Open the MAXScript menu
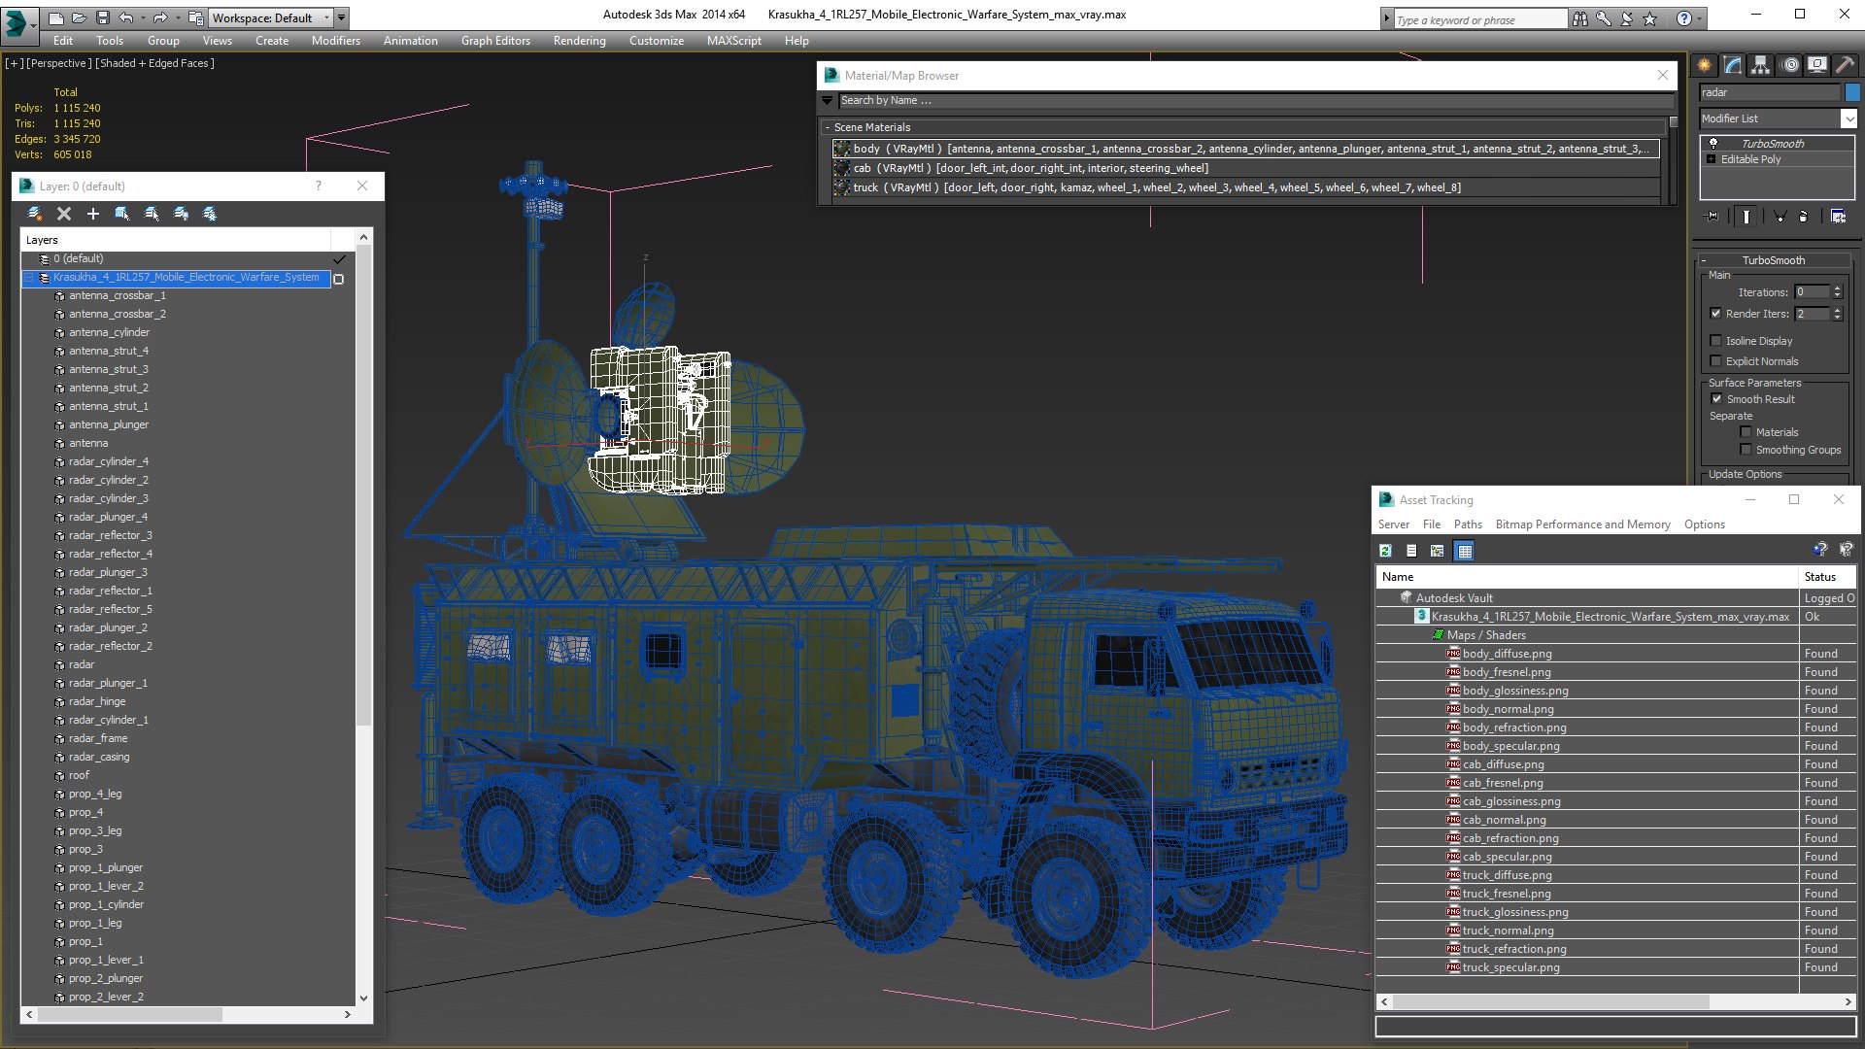The image size is (1865, 1049). click(733, 41)
